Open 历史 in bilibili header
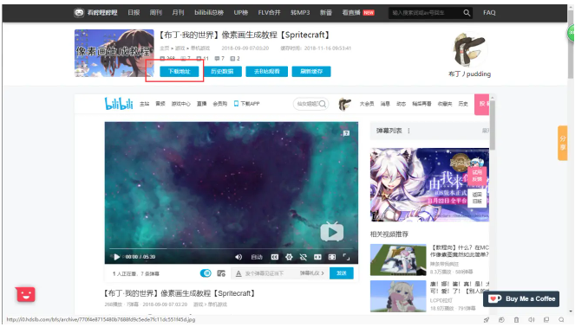Screen dimensions: 575x327 click(x=463, y=104)
